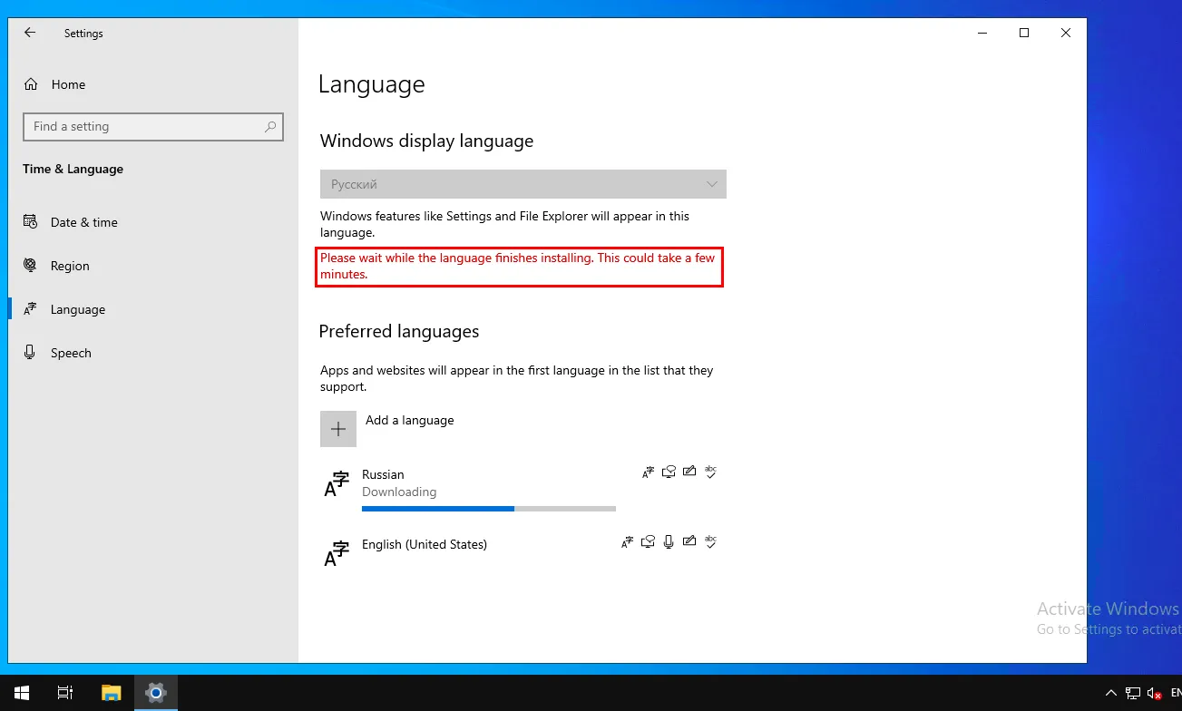1182x711 pixels.
Task: Click the Russian download progress bar
Action: [488, 509]
